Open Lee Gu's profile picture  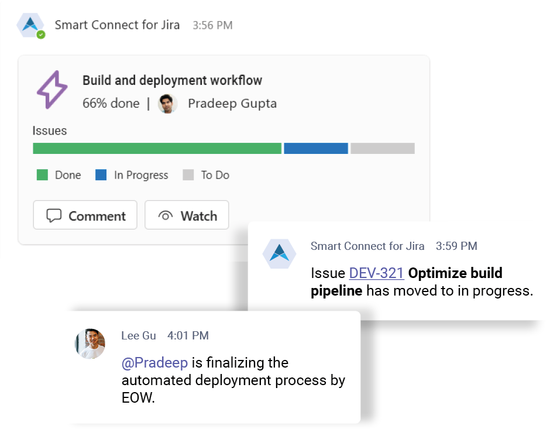90,344
